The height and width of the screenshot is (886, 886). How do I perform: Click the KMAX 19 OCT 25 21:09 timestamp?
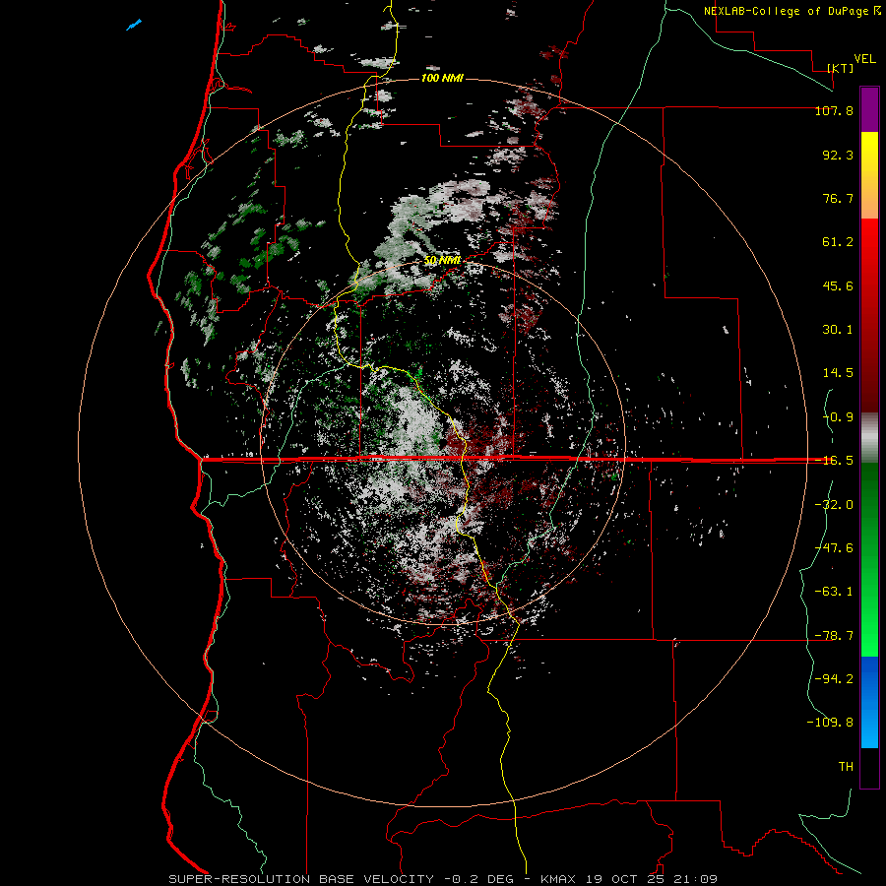[629, 879]
